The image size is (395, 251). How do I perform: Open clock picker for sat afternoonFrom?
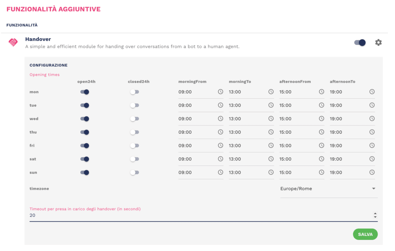321,159
